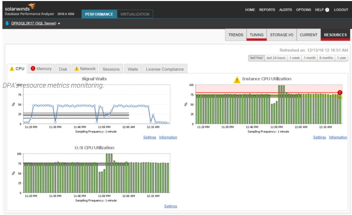Open ALERTS in the top navigation
The width and height of the screenshot is (352, 215).
pyautogui.click(x=285, y=10)
